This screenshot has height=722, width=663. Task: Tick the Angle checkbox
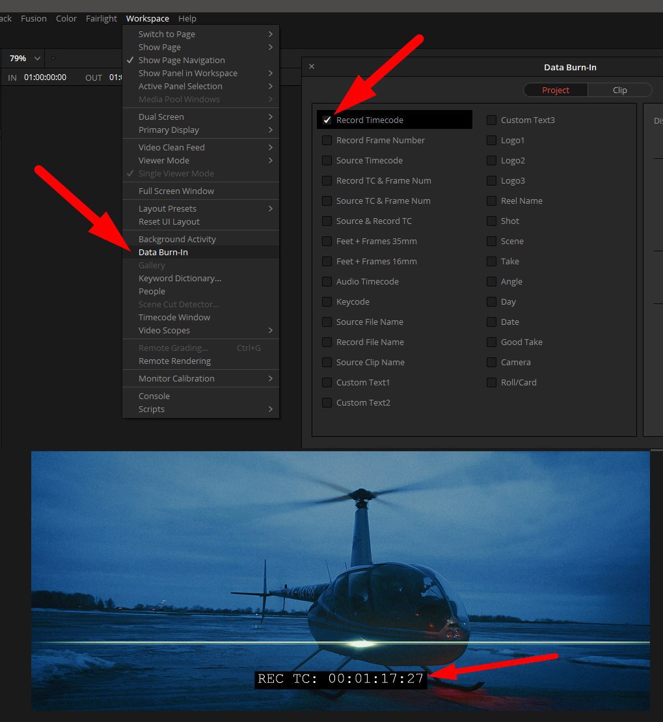coord(491,281)
